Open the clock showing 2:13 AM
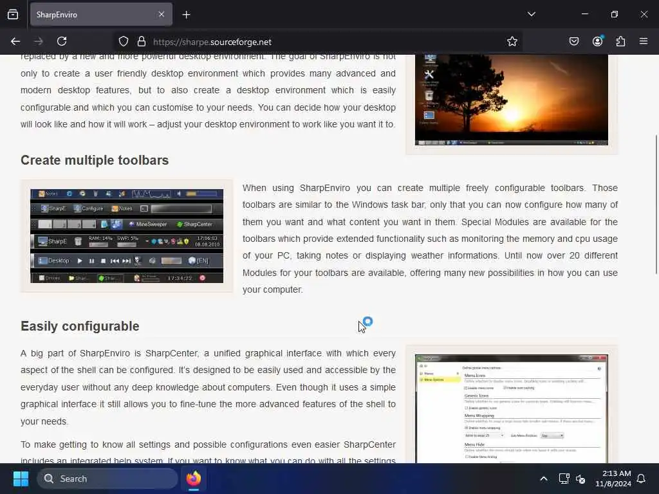The height and width of the screenshot is (494, 659). coord(613,479)
